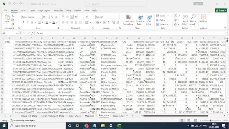The image size is (229, 129).
Task: Open File Explorer from taskbar
Action: click(103, 126)
